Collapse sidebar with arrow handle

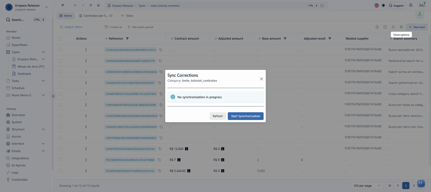pos(54,96)
